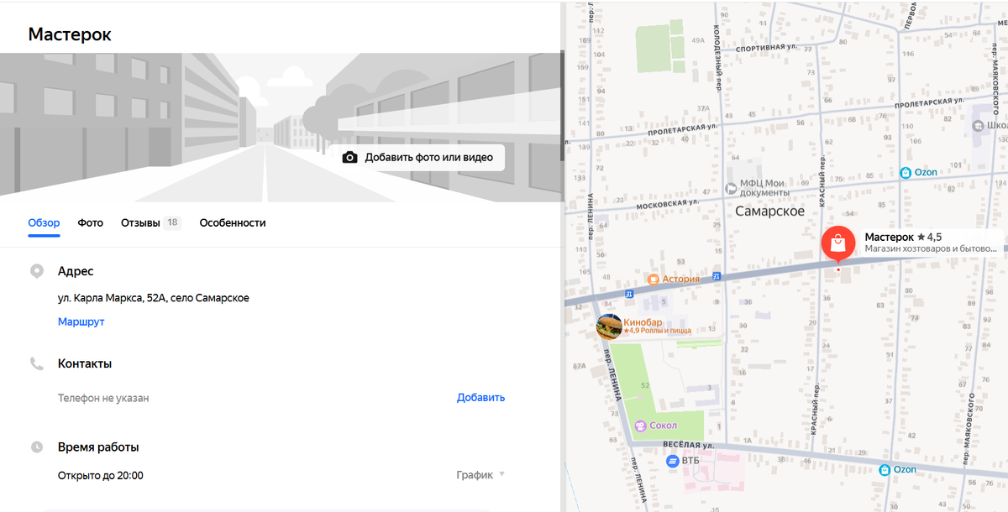Click the school icon at the map edge
This screenshot has width=1008, height=512.
pos(978,126)
